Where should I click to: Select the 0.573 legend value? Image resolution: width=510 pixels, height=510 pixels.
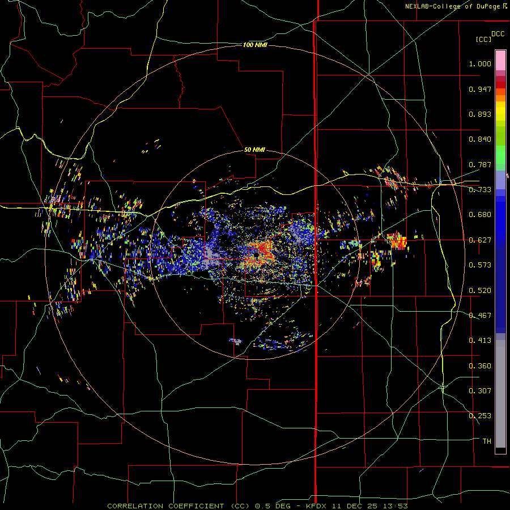(480, 265)
